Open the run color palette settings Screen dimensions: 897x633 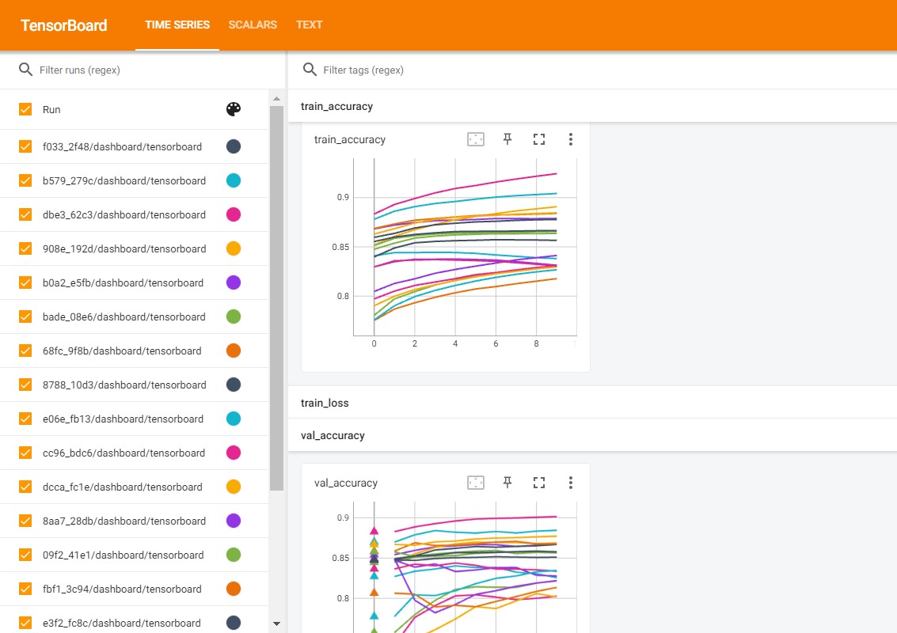click(x=234, y=109)
